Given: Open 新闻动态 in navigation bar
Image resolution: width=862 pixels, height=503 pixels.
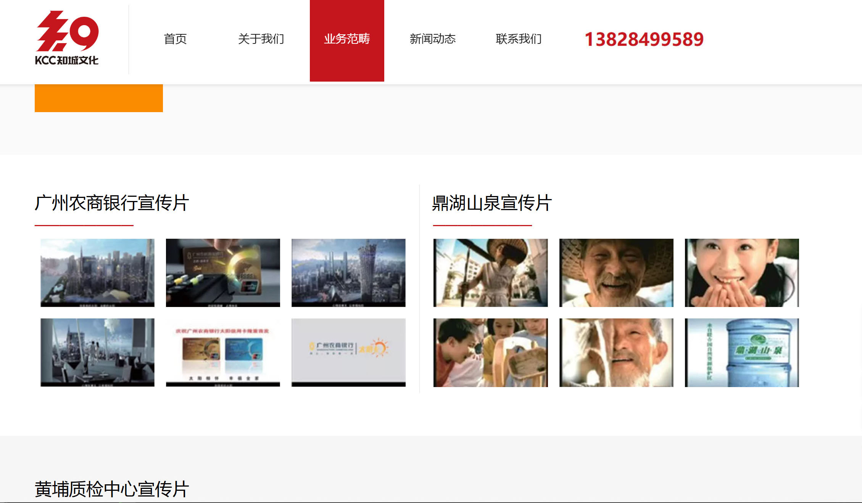Looking at the screenshot, I should coord(432,39).
